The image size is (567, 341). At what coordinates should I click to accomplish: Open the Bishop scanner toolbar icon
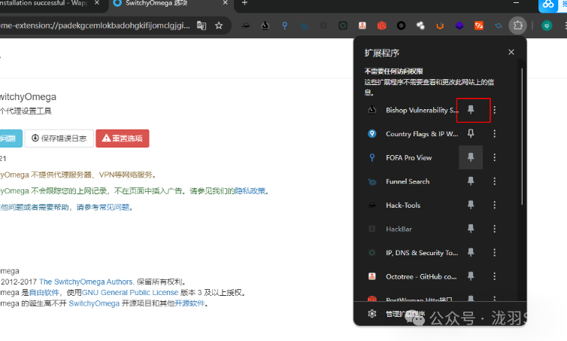click(265, 26)
